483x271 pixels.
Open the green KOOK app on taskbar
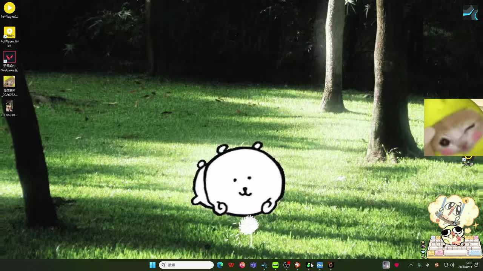click(275, 265)
